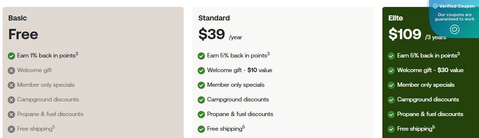Click house shield icon in Verified Coupon badge

(x=455, y=29)
